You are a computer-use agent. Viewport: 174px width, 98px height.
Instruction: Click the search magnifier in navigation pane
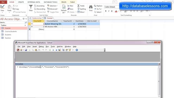click(x=26, y=22)
